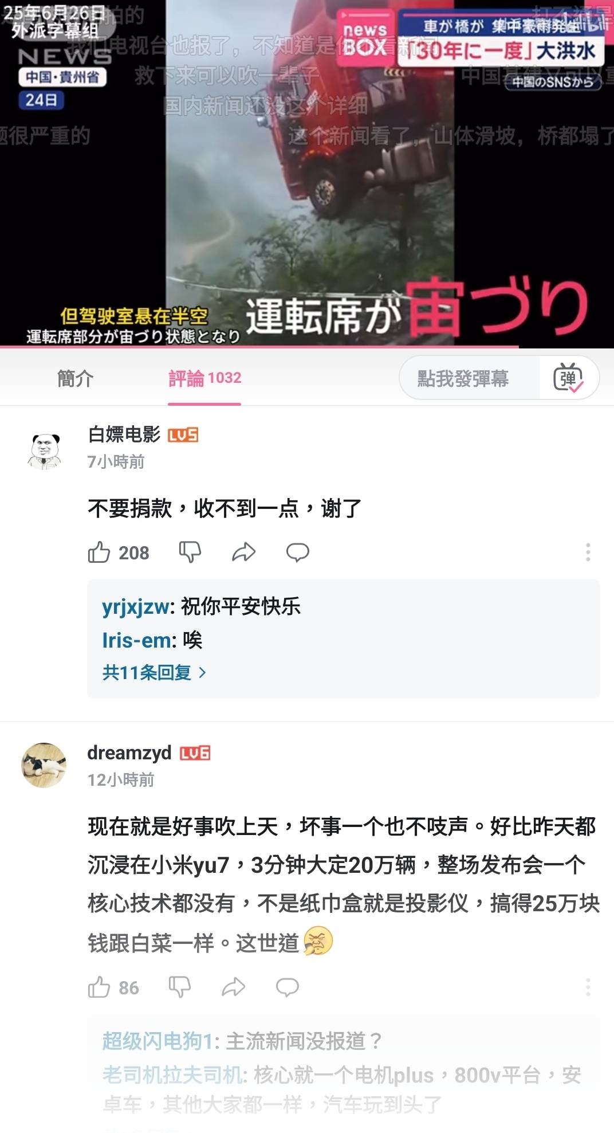
Task: Switch to the 簡介 tab
Action: (x=75, y=378)
